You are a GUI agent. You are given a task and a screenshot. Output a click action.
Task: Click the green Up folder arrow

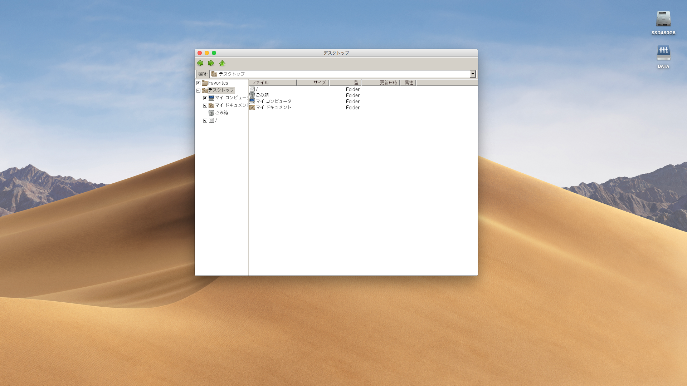coord(222,63)
